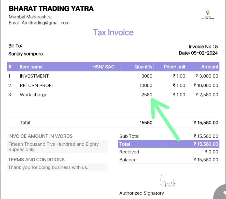Select the HSN/ SAC column header
Image resolution: width=226 pixels, height=199 pixels.
[103, 67]
